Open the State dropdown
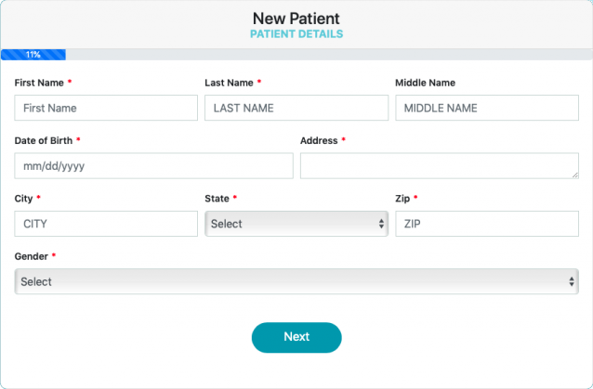 point(296,224)
